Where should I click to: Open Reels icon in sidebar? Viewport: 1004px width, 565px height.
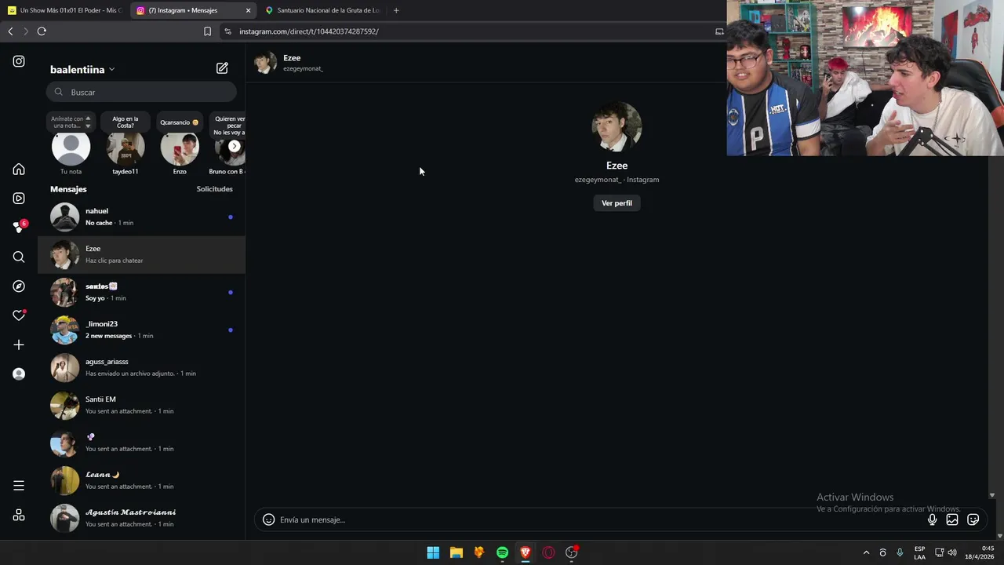coord(19,199)
